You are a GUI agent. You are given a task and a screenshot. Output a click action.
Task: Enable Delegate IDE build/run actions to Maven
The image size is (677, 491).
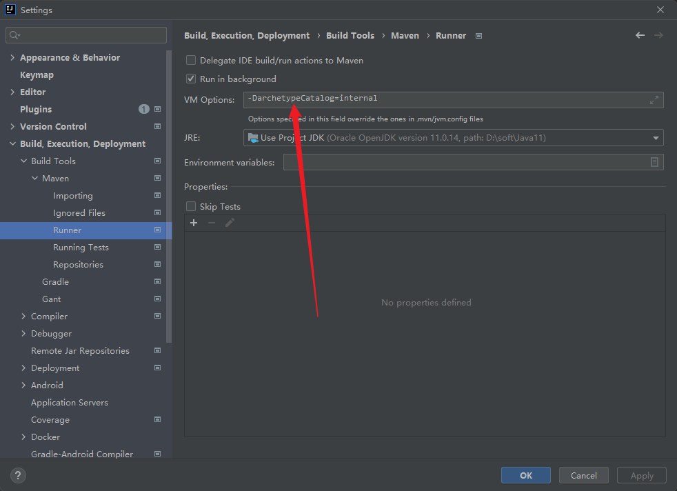tap(191, 60)
